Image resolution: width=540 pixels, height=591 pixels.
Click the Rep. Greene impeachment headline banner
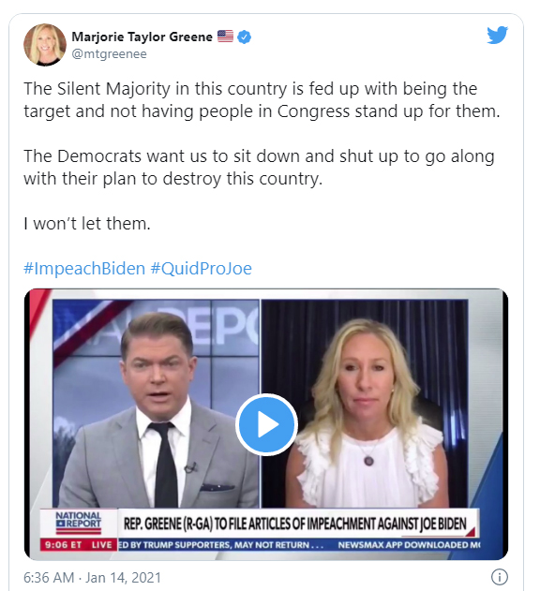point(296,524)
